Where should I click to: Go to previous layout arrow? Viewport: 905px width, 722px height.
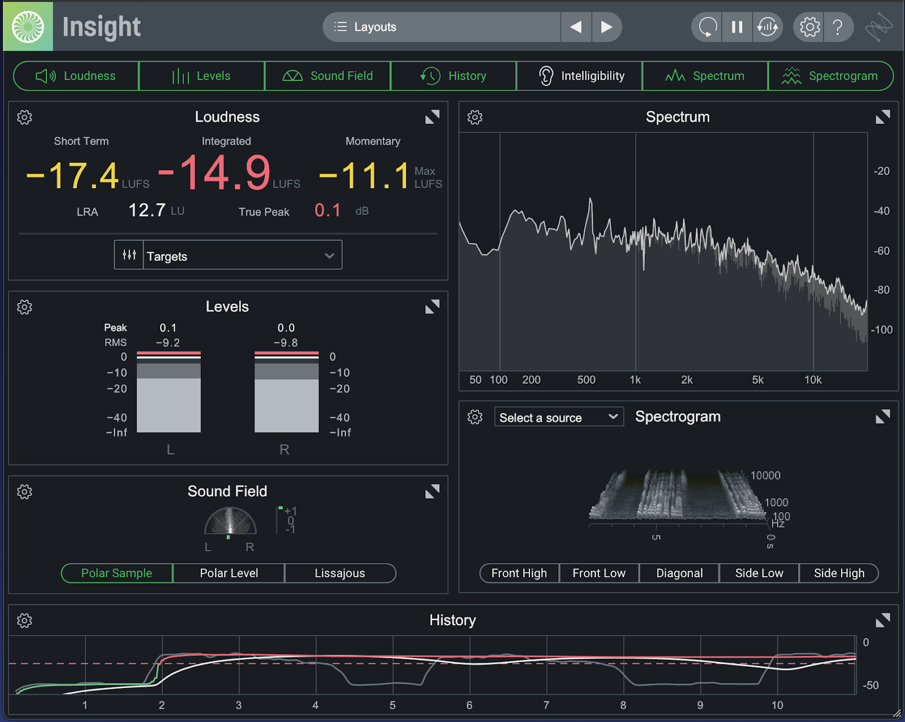[576, 27]
